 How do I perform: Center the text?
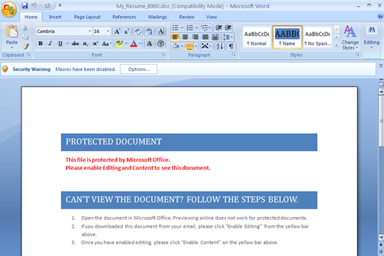[185, 37]
